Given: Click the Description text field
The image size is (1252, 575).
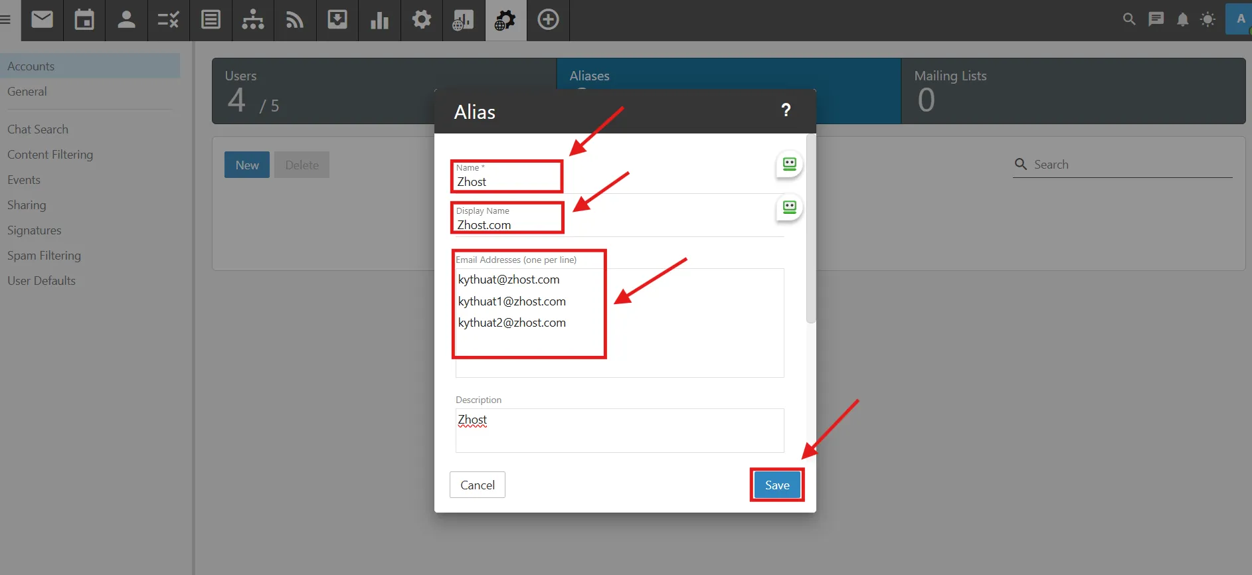Looking at the screenshot, I should coord(619,430).
